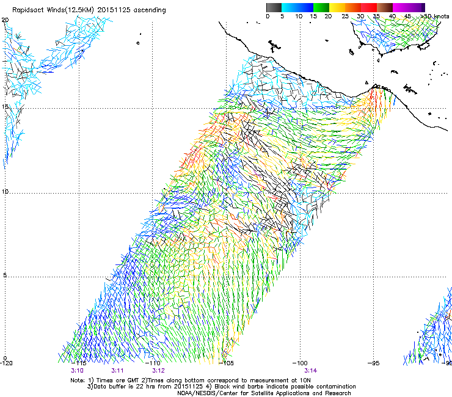Click the longitude axis label '-115'
This screenshot has height=397, width=452.
click(79, 363)
